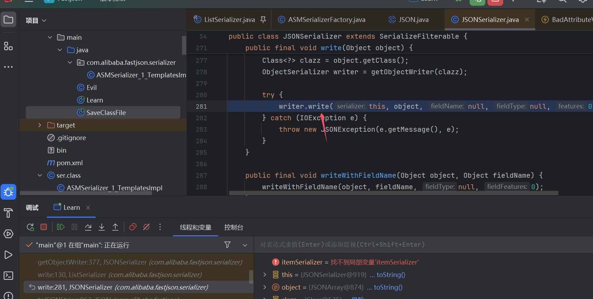Image resolution: width=593 pixels, height=299 pixels.
Task: Expand the 'object' JSONArray variable
Action: [x=265, y=287]
